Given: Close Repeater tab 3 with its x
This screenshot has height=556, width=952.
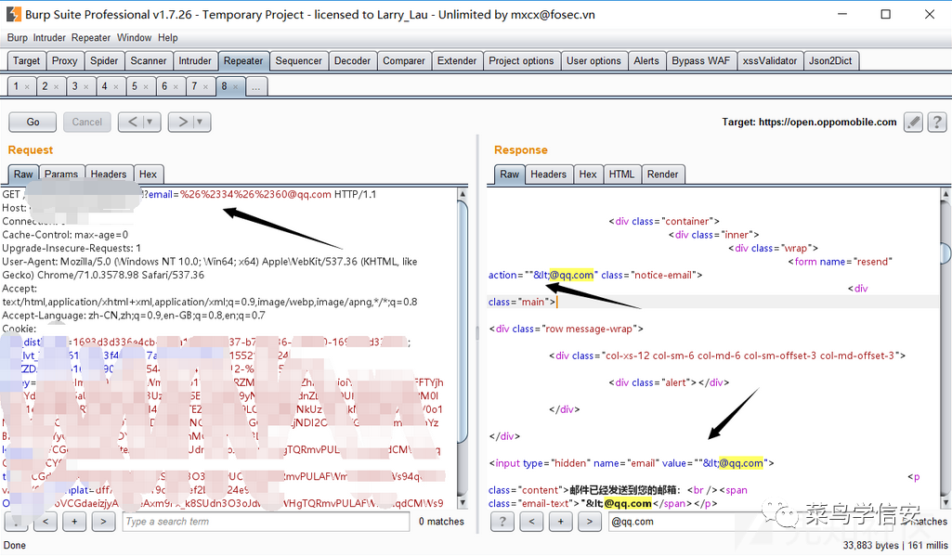Looking at the screenshot, I should point(86,87).
